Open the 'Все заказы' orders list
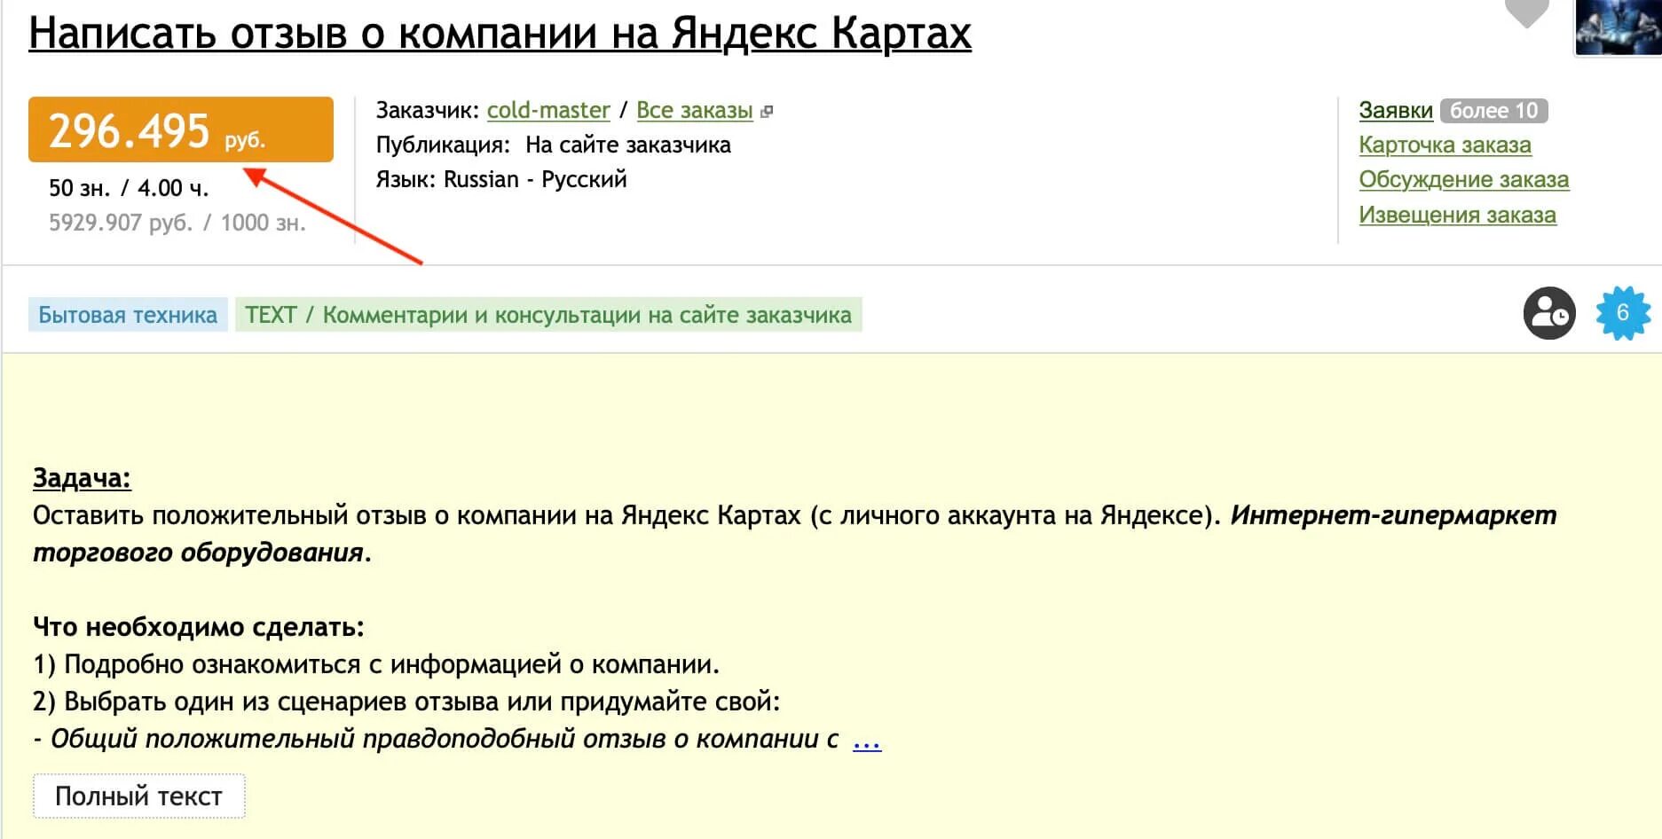 [x=694, y=110]
